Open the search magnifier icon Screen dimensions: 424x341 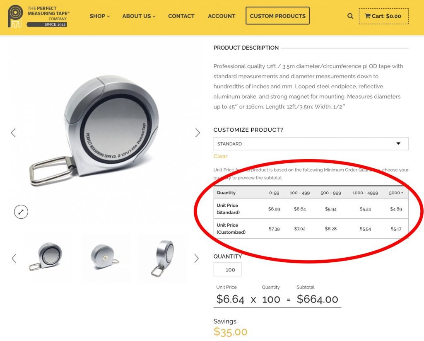coord(350,16)
